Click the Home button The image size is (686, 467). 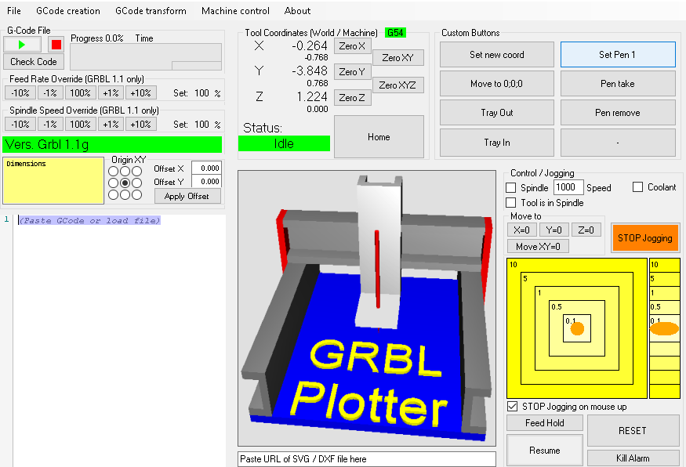379,137
